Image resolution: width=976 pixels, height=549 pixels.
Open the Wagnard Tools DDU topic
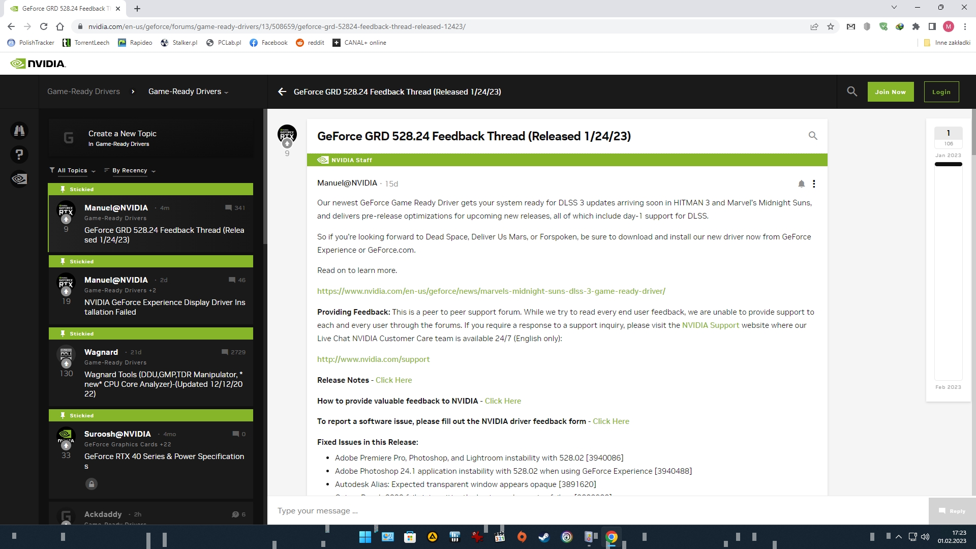point(164,384)
